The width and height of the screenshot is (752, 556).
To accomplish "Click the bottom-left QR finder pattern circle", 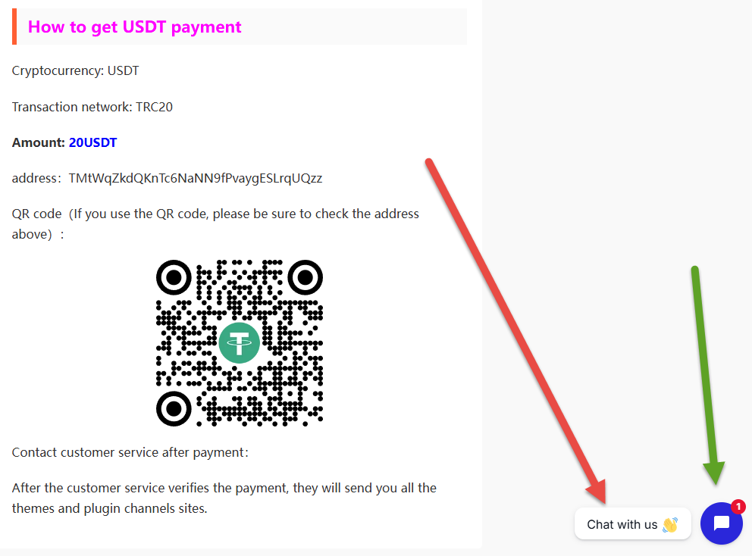I will pos(174,408).
